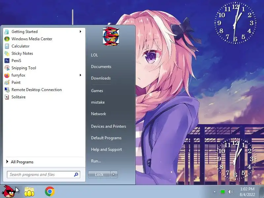The image size is (264, 198).
Task: Select the Sticky Notes label text
Action: 22,53
